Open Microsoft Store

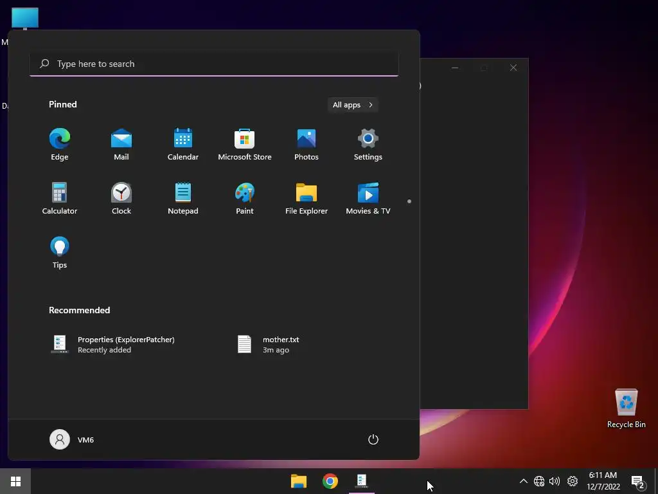click(245, 145)
